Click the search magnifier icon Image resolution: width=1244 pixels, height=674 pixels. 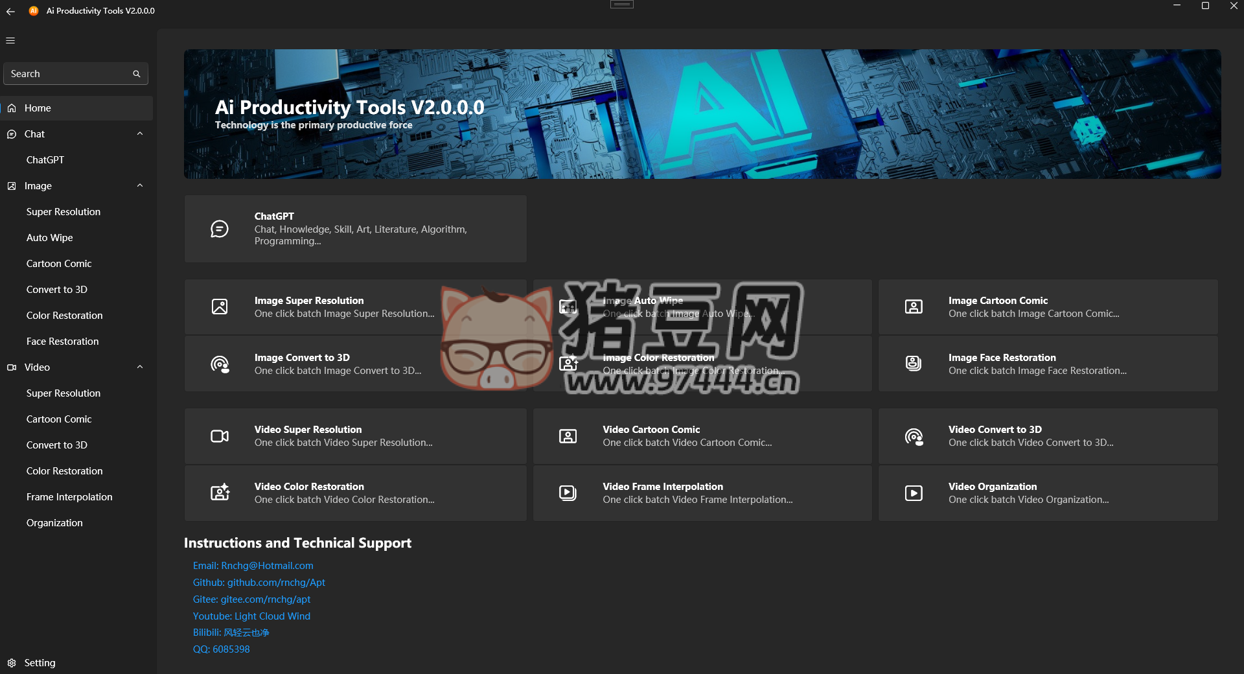[x=137, y=74]
